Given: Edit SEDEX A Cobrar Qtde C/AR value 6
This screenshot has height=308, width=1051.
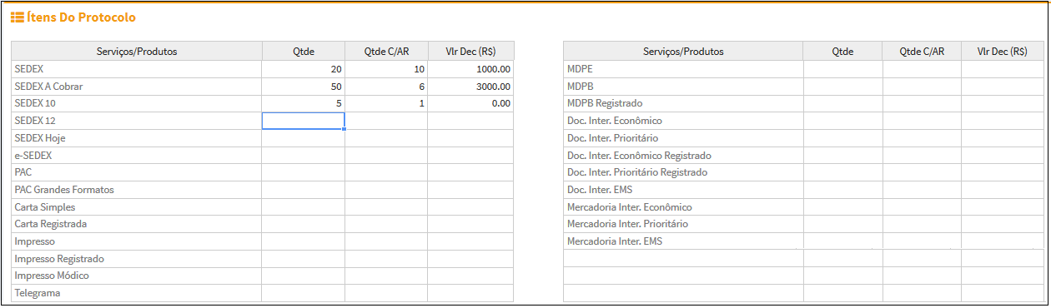Looking at the screenshot, I should tap(386, 87).
